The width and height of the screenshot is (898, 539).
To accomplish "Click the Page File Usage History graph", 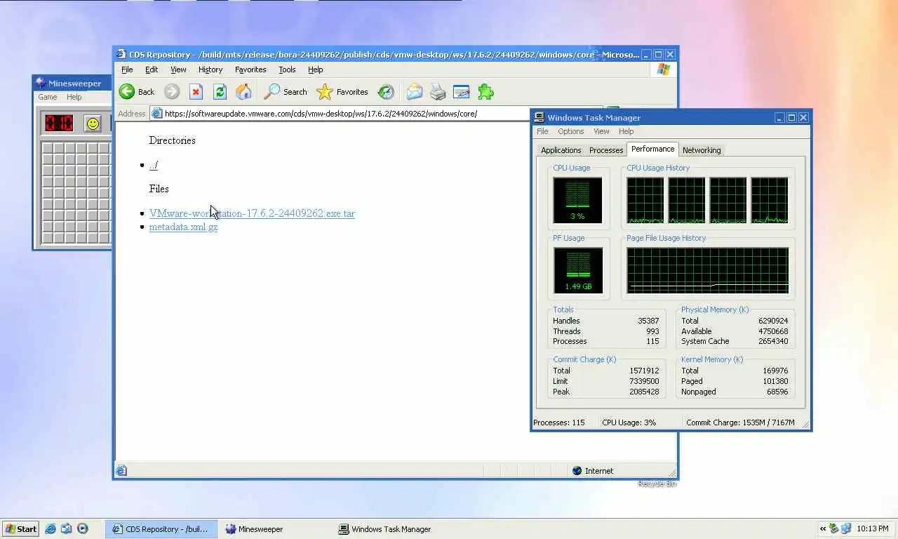I will [707, 270].
